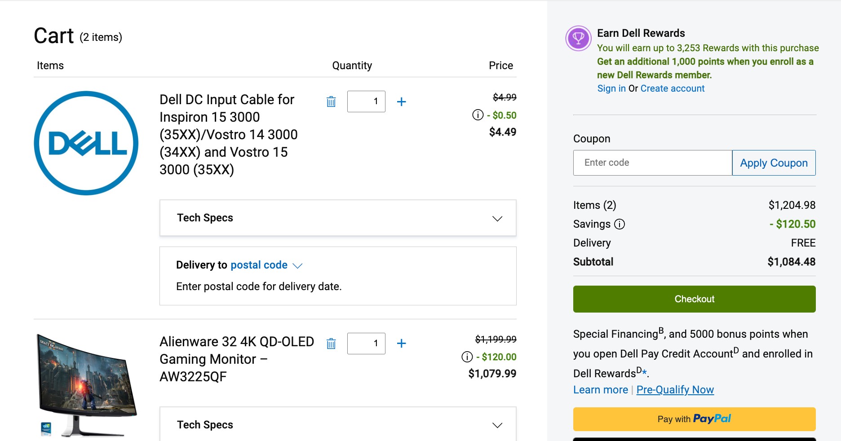Select the FREE delivery value
This screenshot has height=441, width=841.
803,243
